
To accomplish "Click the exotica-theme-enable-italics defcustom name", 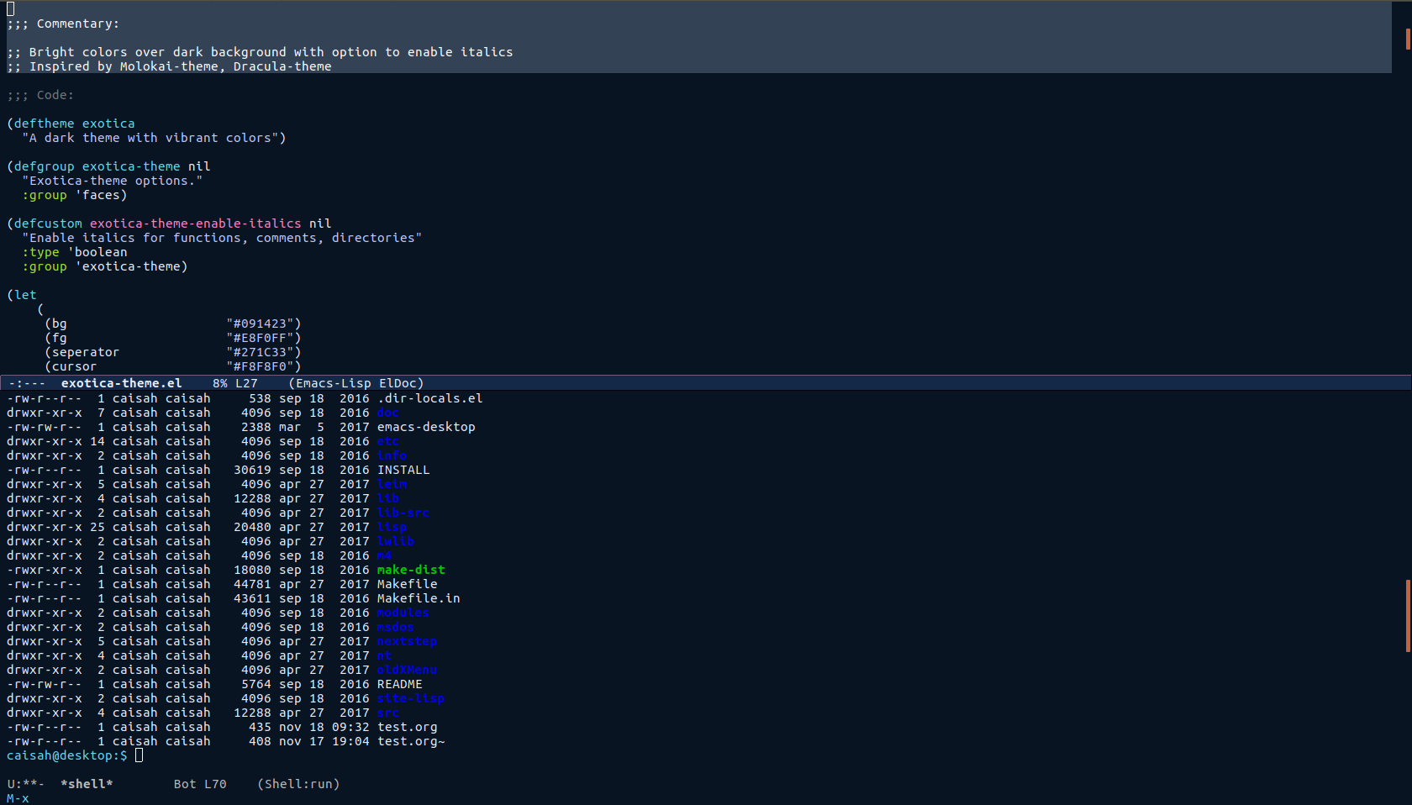I will tap(195, 224).
